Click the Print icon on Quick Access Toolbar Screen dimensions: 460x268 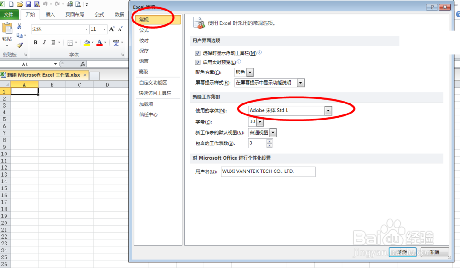pyautogui.click(x=69, y=4)
